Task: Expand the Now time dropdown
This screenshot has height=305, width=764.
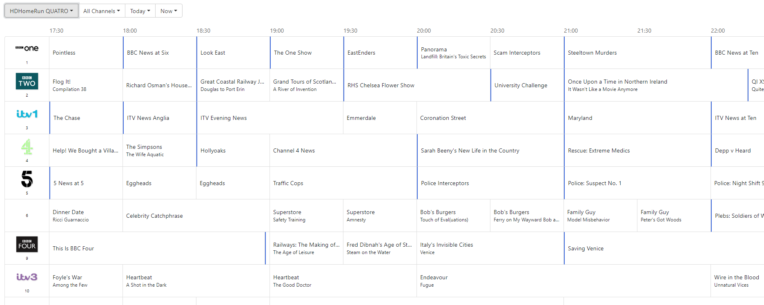Action: (x=169, y=11)
